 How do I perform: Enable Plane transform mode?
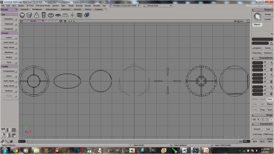pos(270,104)
